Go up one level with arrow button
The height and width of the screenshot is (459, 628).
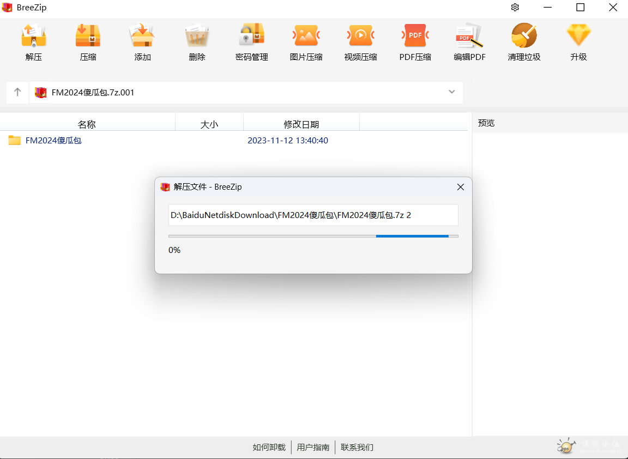click(x=17, y=92)
